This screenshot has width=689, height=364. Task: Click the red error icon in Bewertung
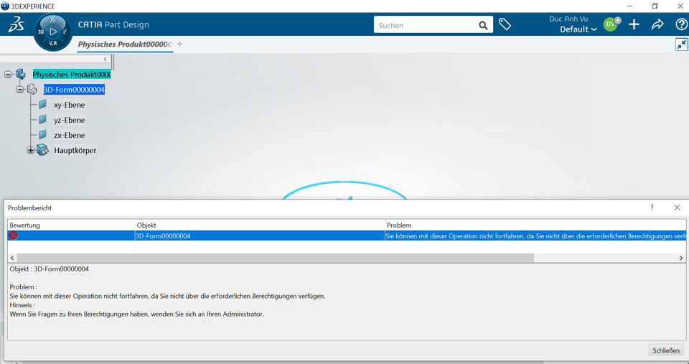point(13,235)
